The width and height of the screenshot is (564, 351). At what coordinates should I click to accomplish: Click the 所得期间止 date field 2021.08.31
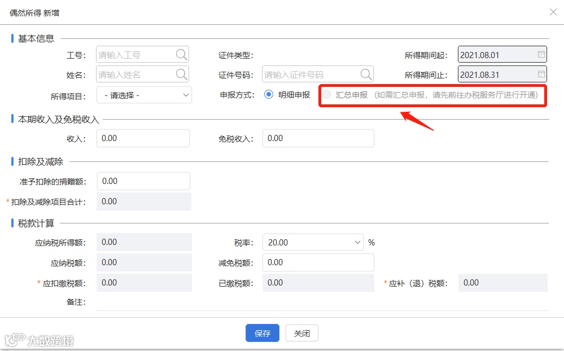pyautogui.click(x=502, y=74)
